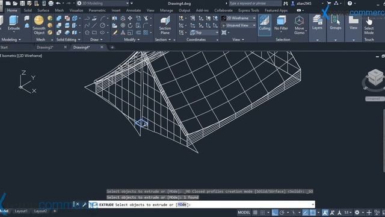The width and height of the screenshot is (385, 217).
Task: Expand the View panel in ribbon
Action: [x=238, y=40]
